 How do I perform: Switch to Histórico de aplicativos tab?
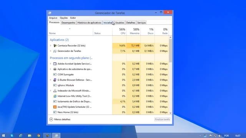(x=89, y=23)
